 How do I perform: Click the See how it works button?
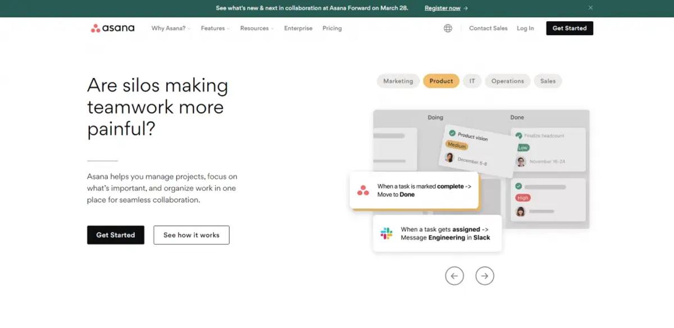click(x=192, y=235)
